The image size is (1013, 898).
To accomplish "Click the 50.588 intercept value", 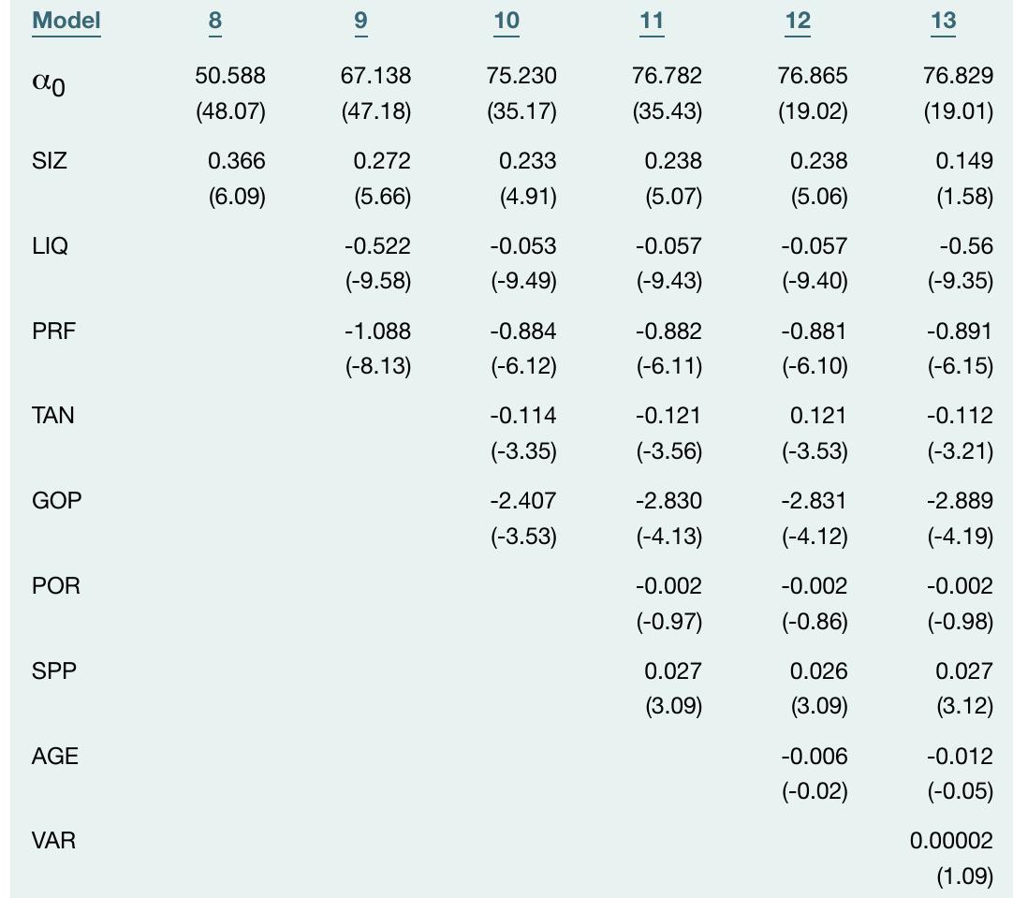I will tap(230, 76).
